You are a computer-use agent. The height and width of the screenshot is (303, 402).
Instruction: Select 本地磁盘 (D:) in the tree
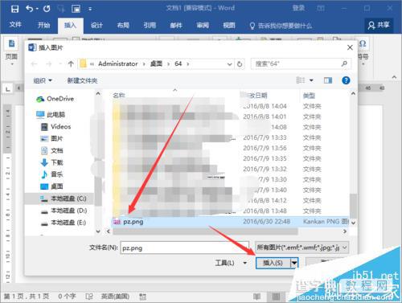64,211
